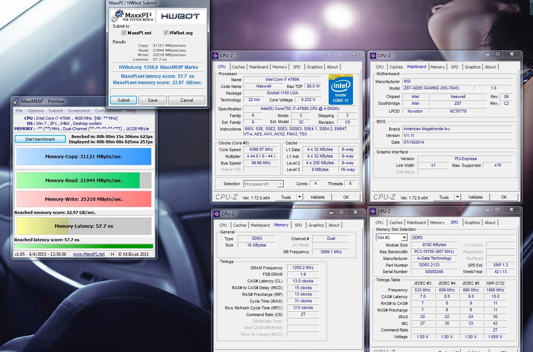Click Save button in HWbot Submit dialog
The image size is (533, 352).
[153, 100]
